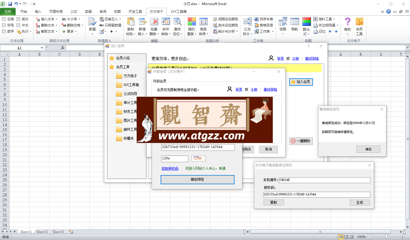The width and height of the screenshot is (410, 240).
Task: Click the 本机编号 input field
Action: [x=325, y=180]
